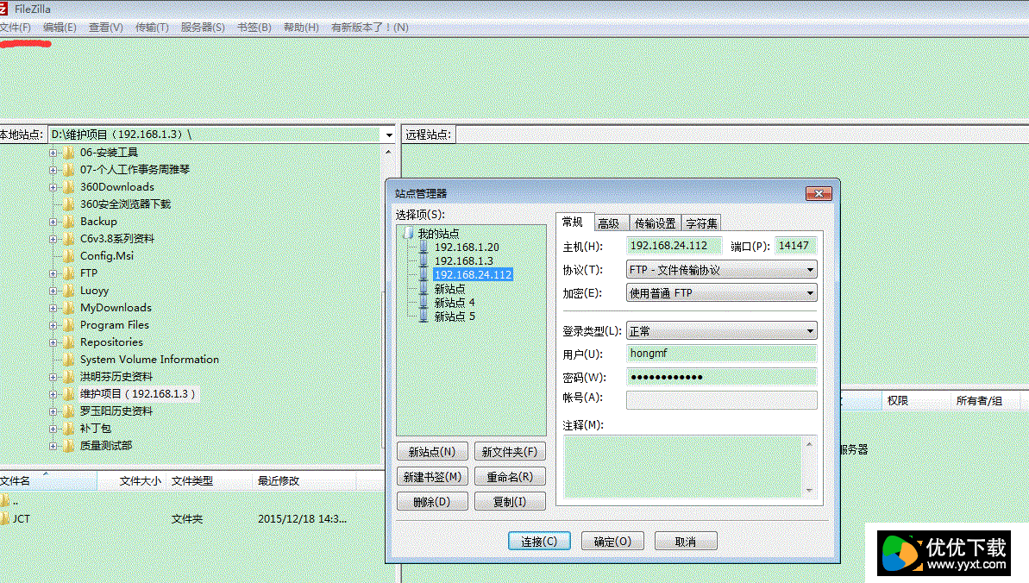
Task: Click the 连接(C) connect button
Action: 539,542
